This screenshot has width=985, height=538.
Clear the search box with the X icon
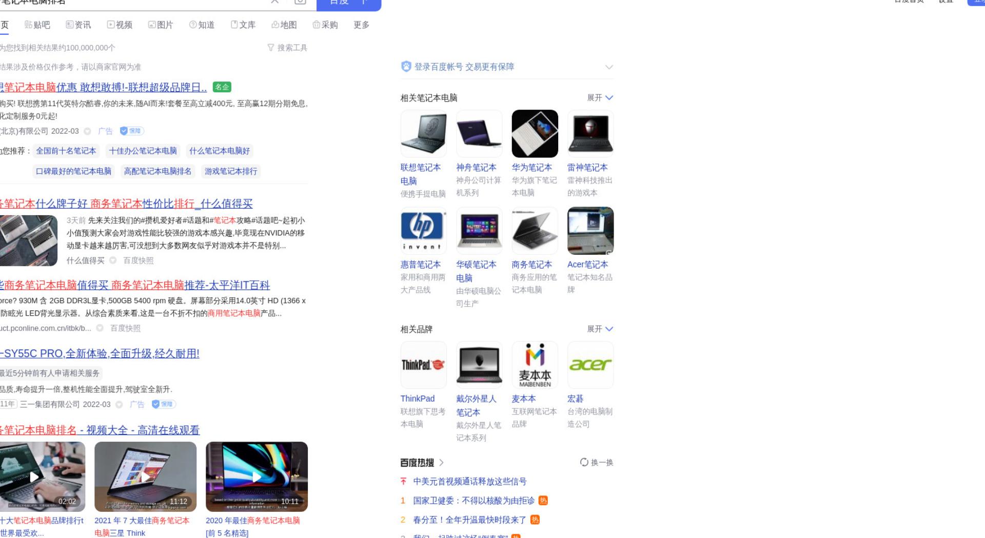(275, 2)
